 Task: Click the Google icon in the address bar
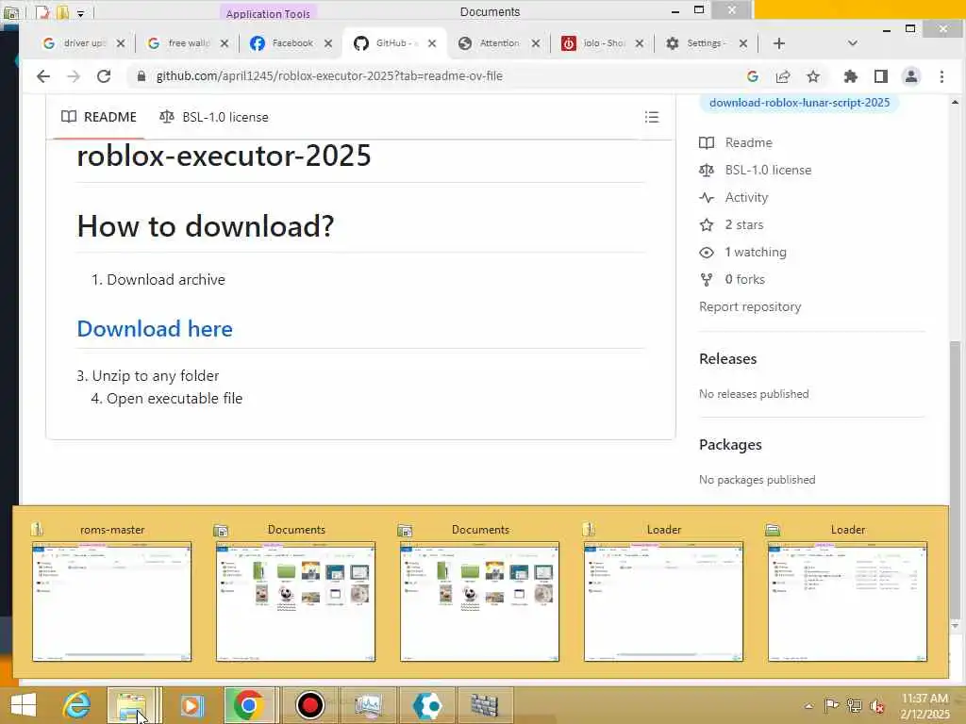pyautogui.click(x=752, y=76)
